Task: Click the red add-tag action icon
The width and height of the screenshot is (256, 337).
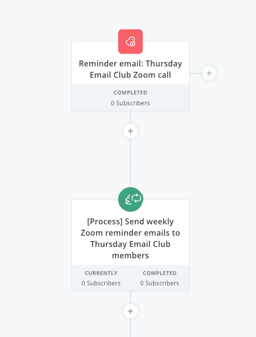Action: (130, 41)
